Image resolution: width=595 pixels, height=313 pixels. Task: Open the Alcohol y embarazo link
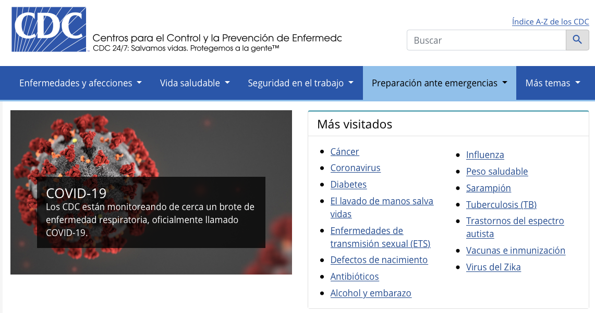click(x=371, y=293)
